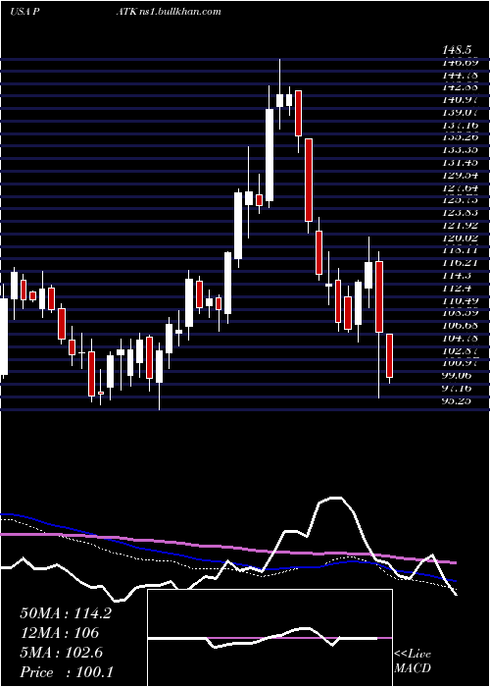The height and width of the screenshot is (687, 490).
Task: Click the MACD inset chart panel
Action: [x=269, y=638]
